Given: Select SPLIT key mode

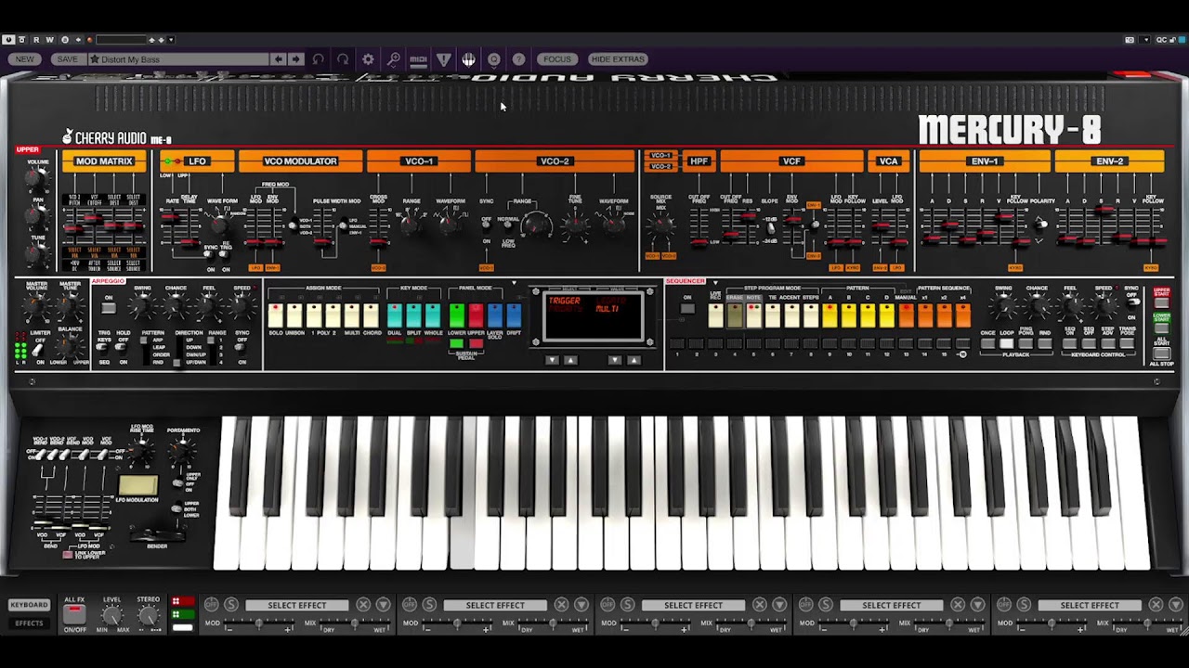Looking at the screenshot, I should coord(414,316).
